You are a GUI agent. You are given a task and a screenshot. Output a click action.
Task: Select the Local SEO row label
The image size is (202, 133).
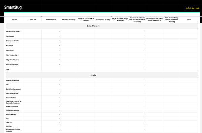point(9,122)
